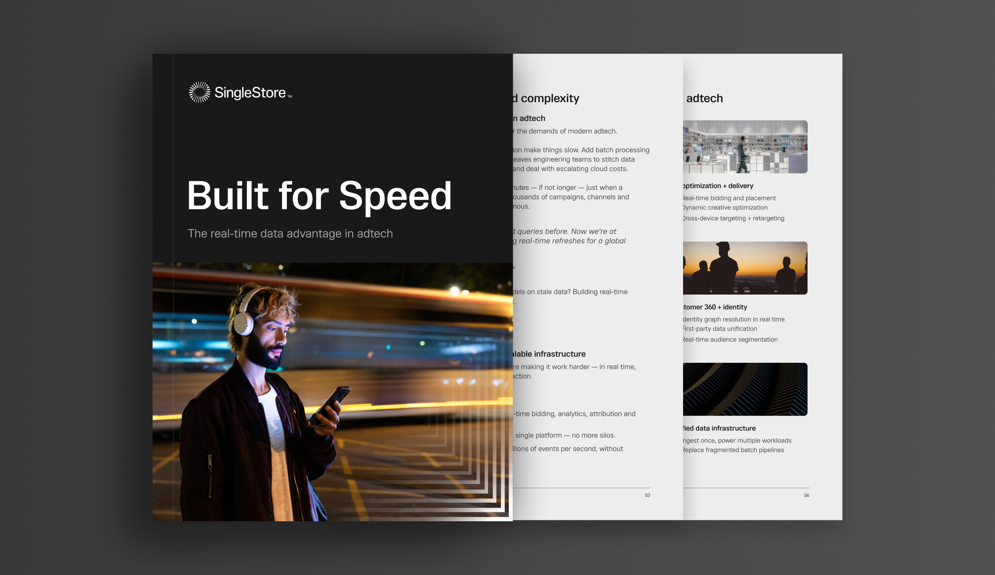Click the "optimization + delivery" section heading
This screenshot has width=995, height=575.
coord(717,185)
